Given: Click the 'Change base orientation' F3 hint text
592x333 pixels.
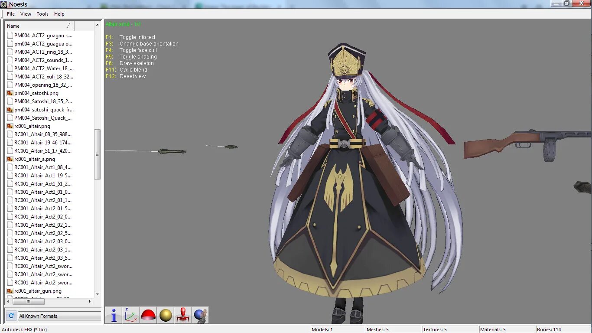Looking at the screenshot, I should click(149, 44).
